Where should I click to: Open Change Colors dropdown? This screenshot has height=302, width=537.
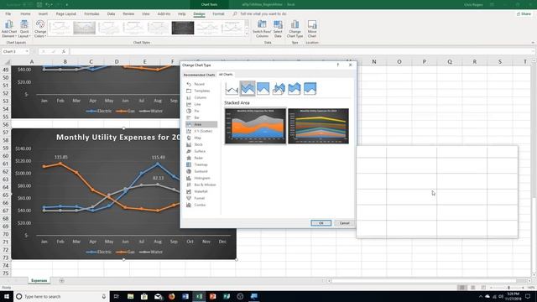[40, 29]
